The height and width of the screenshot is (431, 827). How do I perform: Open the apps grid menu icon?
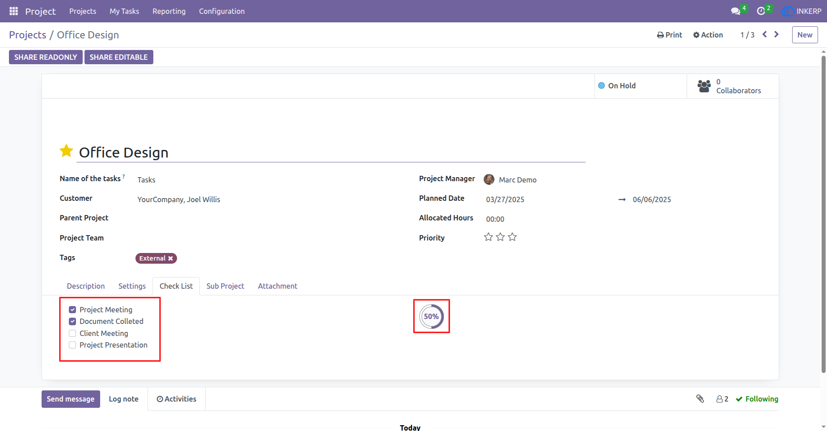point(14,11)
